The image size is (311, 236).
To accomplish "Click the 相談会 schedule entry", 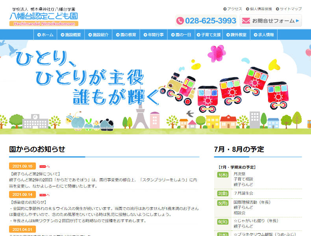I will [239, 213].
